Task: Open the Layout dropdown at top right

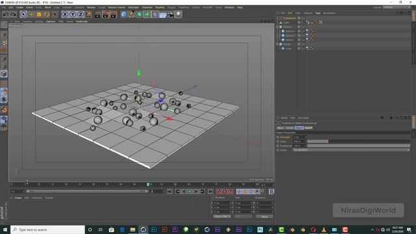Action: [396, 7]
